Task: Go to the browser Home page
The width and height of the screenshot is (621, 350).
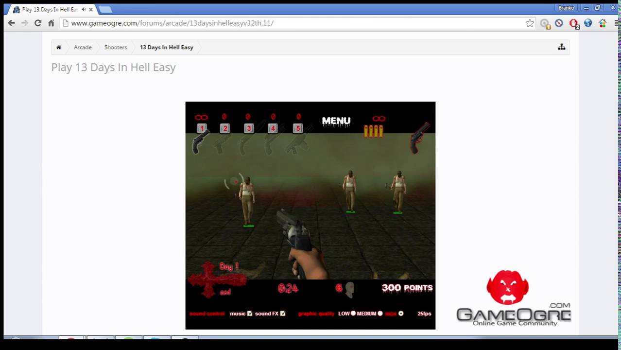Action: click(51, 23)
